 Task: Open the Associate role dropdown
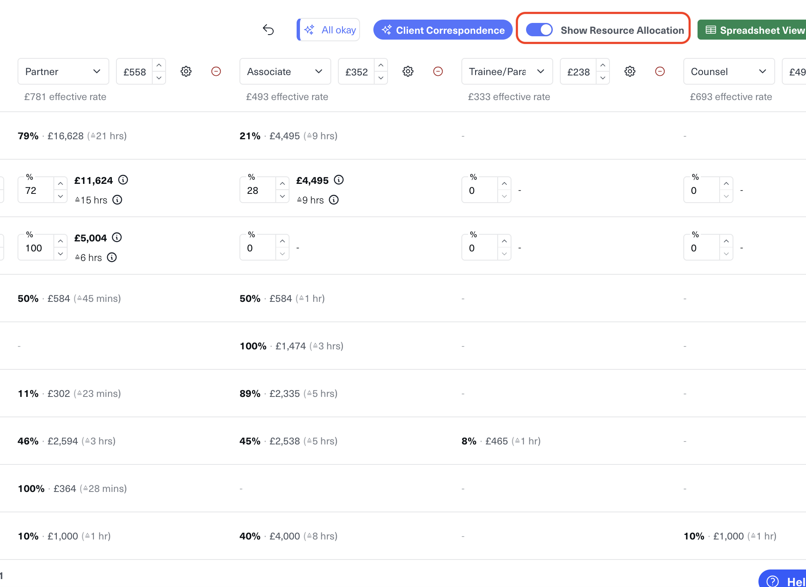pyautogui.click(x=285, y=71)
